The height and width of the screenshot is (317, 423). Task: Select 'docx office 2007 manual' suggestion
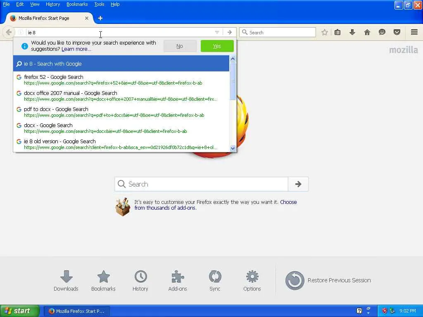tap(121, 96)
